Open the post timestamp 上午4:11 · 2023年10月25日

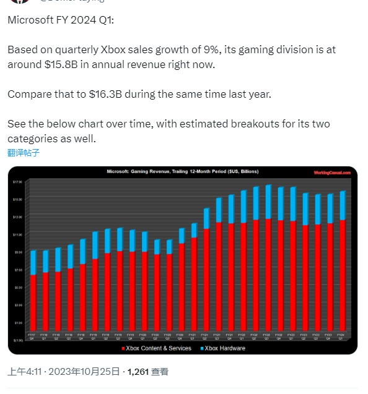[x=63, y=371]
